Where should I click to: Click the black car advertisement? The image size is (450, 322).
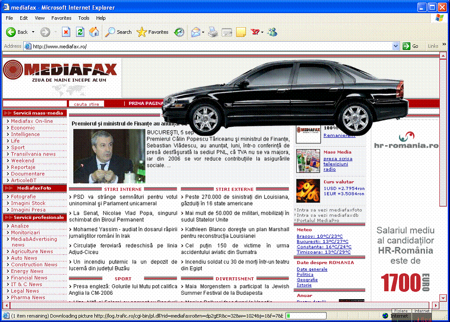[x=285, y=98]
